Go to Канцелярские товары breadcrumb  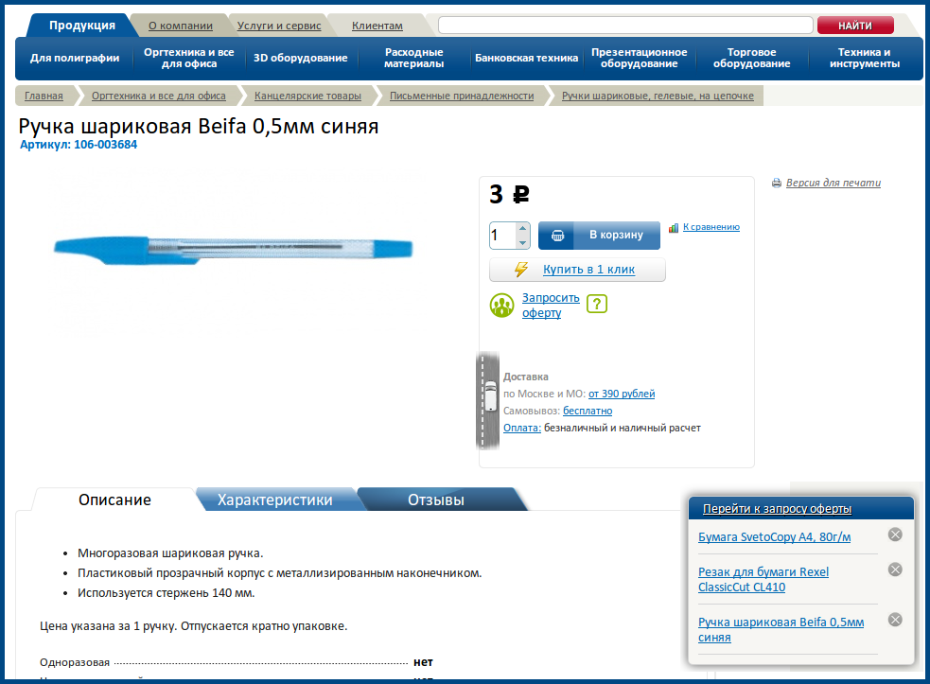307,96
